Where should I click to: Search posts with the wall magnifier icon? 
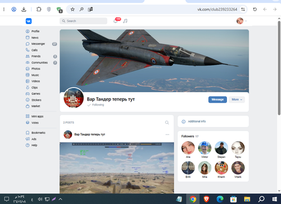click(167, 123)
